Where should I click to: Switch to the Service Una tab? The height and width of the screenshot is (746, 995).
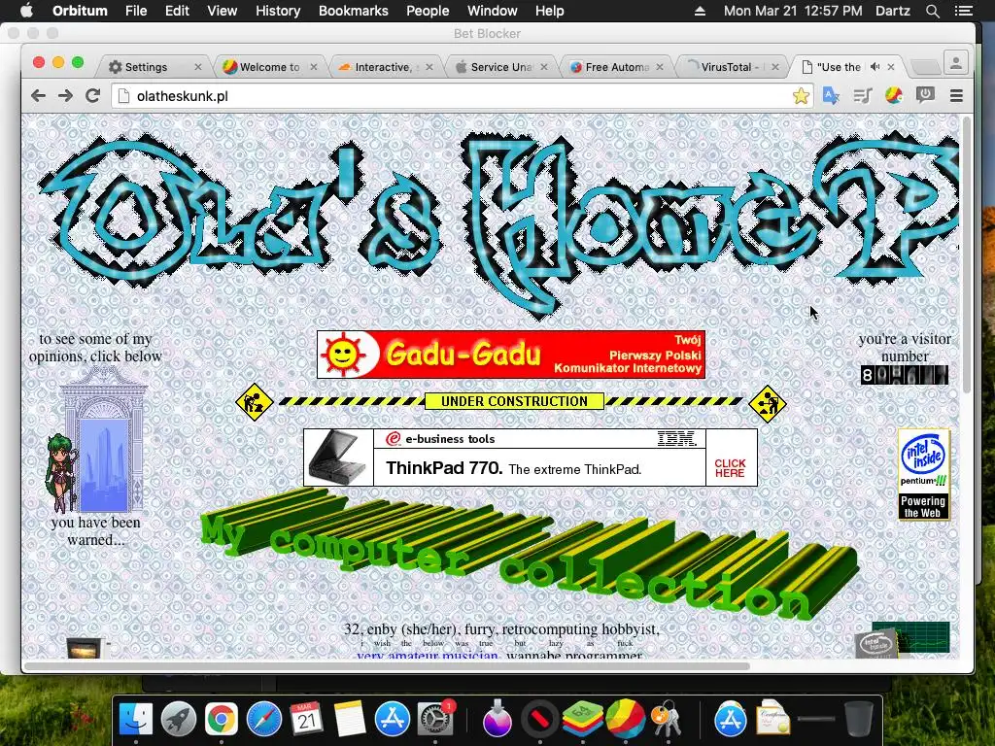tap(500, 67)
